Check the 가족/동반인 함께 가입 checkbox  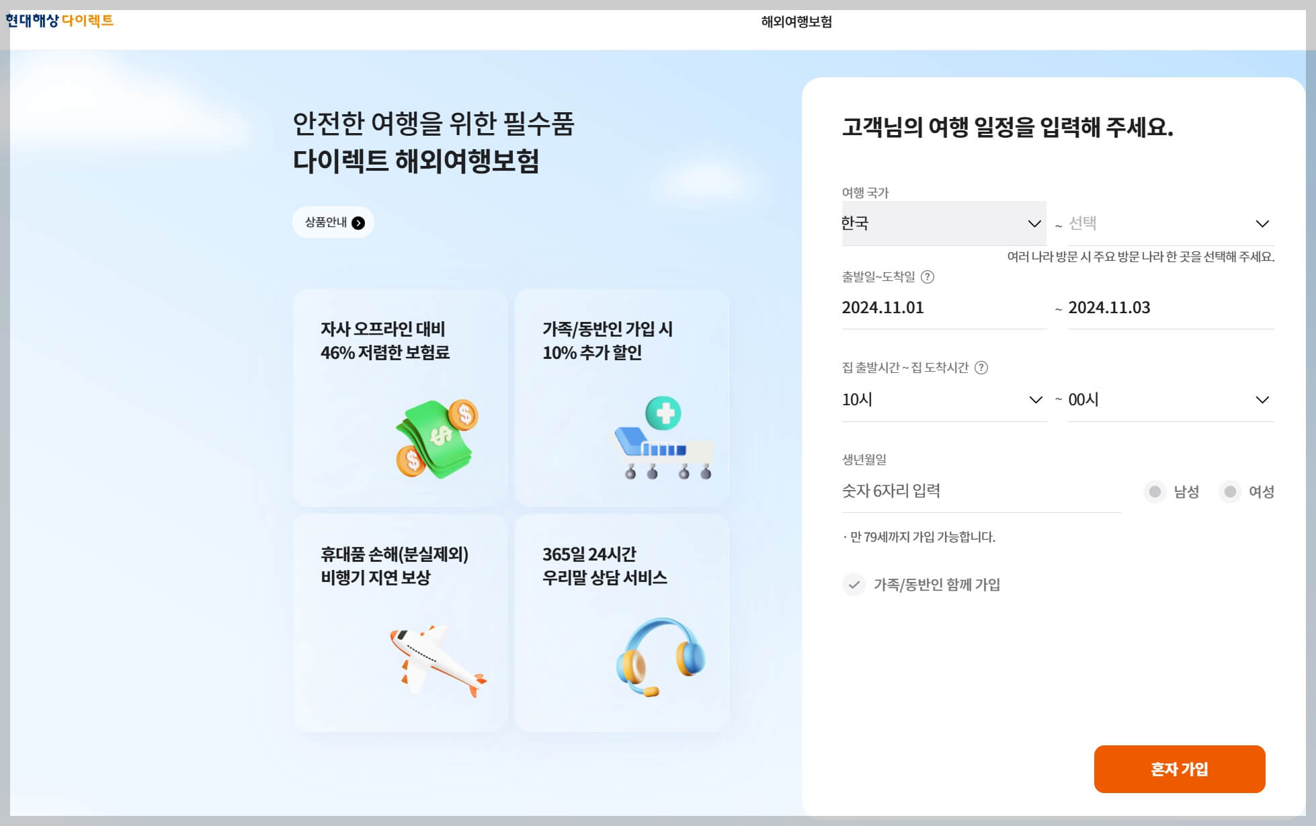point(854,585)
